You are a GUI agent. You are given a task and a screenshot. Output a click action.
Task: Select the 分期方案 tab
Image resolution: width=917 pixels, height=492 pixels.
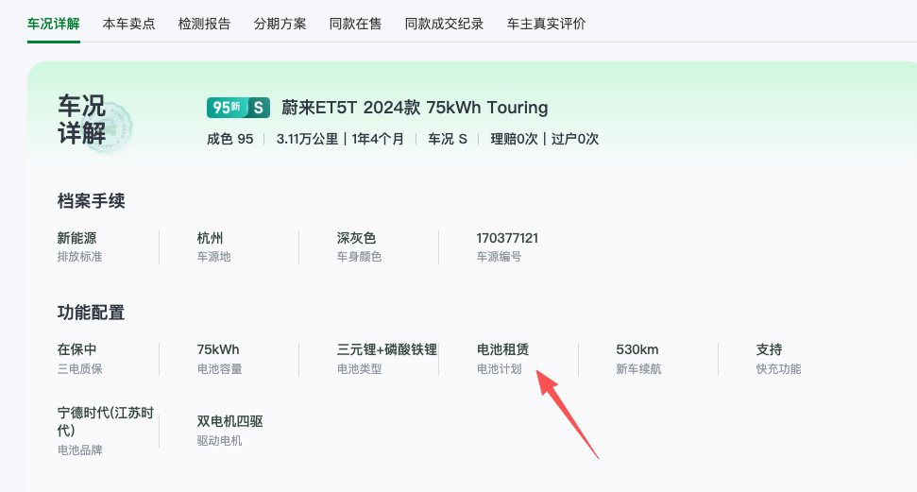click(280, 24)
